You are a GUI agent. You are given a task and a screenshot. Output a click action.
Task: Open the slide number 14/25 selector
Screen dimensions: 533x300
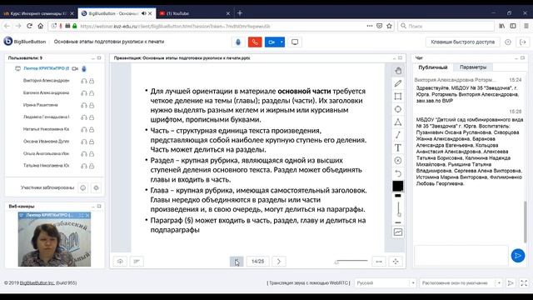[x=257, y=261]
